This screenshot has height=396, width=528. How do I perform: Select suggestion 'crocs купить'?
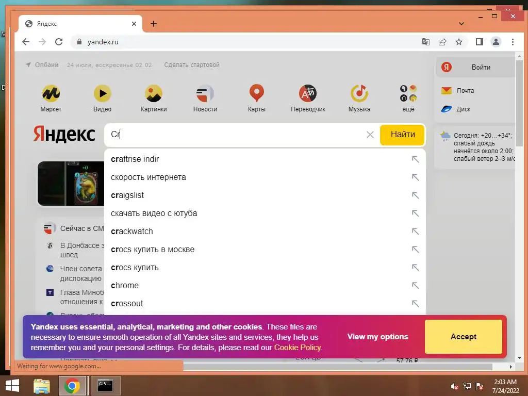265,268
